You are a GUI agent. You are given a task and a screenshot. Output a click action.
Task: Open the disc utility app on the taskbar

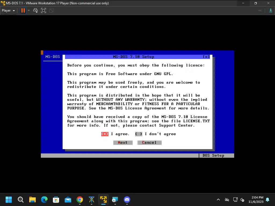tap(115, 200)
